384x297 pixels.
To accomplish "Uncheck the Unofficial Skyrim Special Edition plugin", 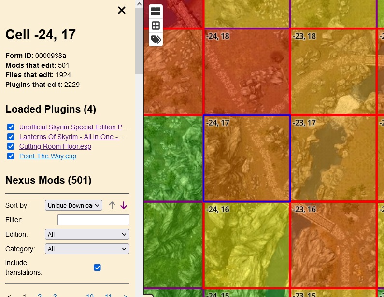I will click(x=11, y=127).
